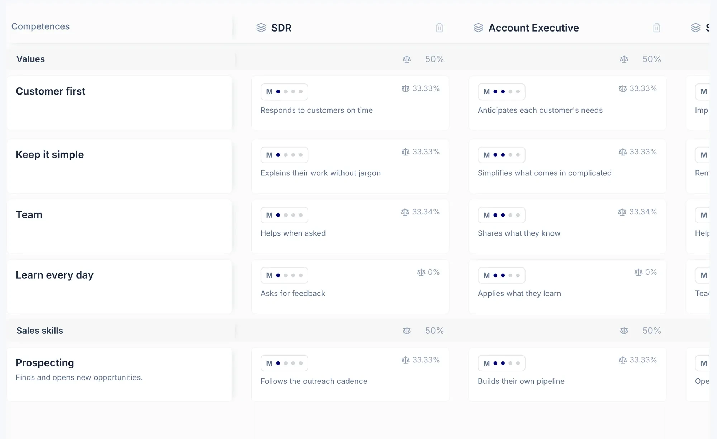Click Values weight scale icon in Account Executive column
The image size is (717, 439).
point(624,59)
